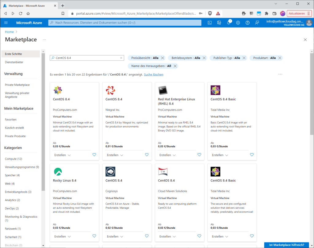
Task: Open the ProComputers CentOS 8.4 logo
Action: (58, 90)
